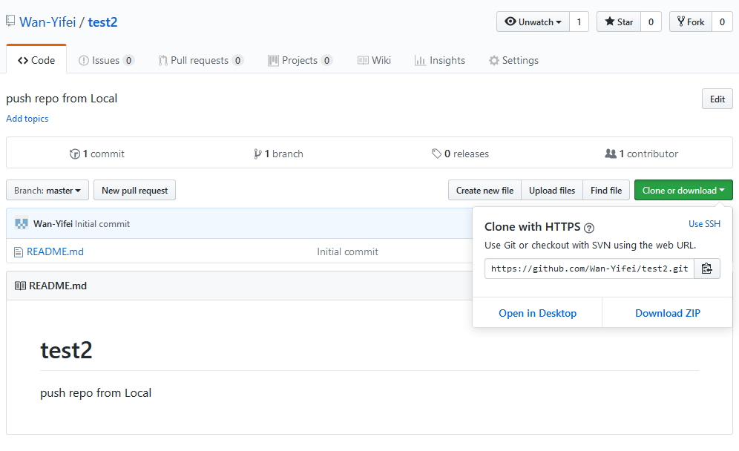Viewport: 739px width, 451px height.
Task: Click New pull request button
Action: click(x=135, y=191)
